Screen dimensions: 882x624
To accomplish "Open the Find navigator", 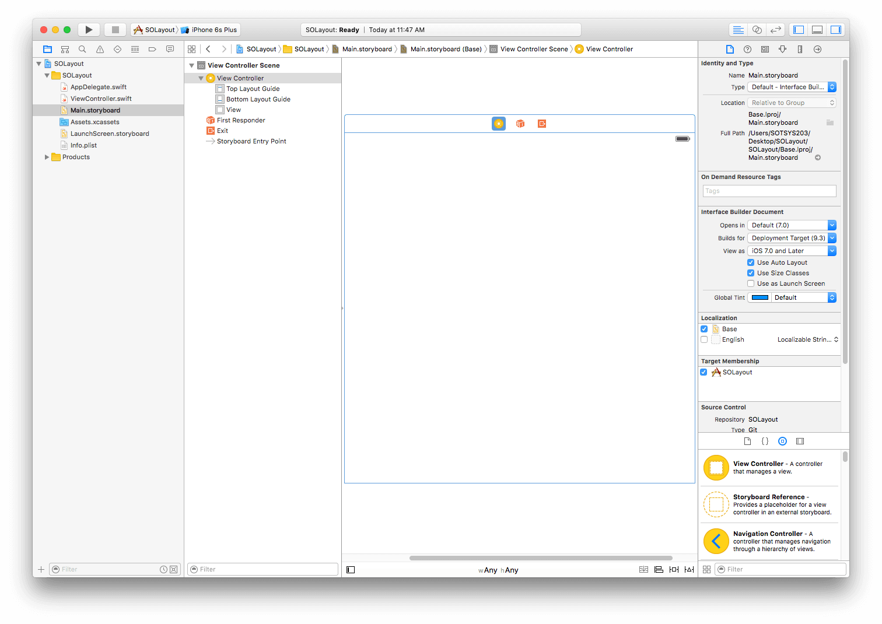I will pyautogui.click(x=82, y=50).
